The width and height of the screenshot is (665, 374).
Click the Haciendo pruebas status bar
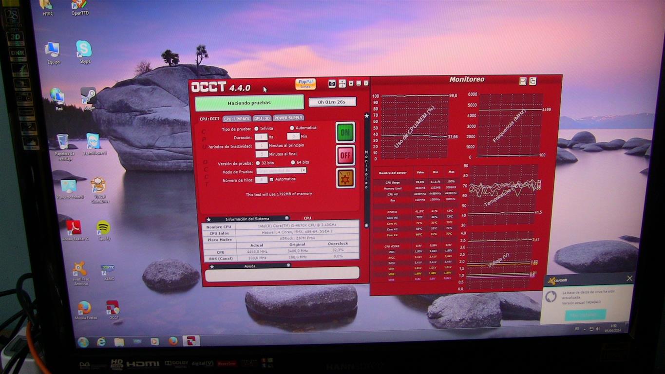tap(249, 103)
